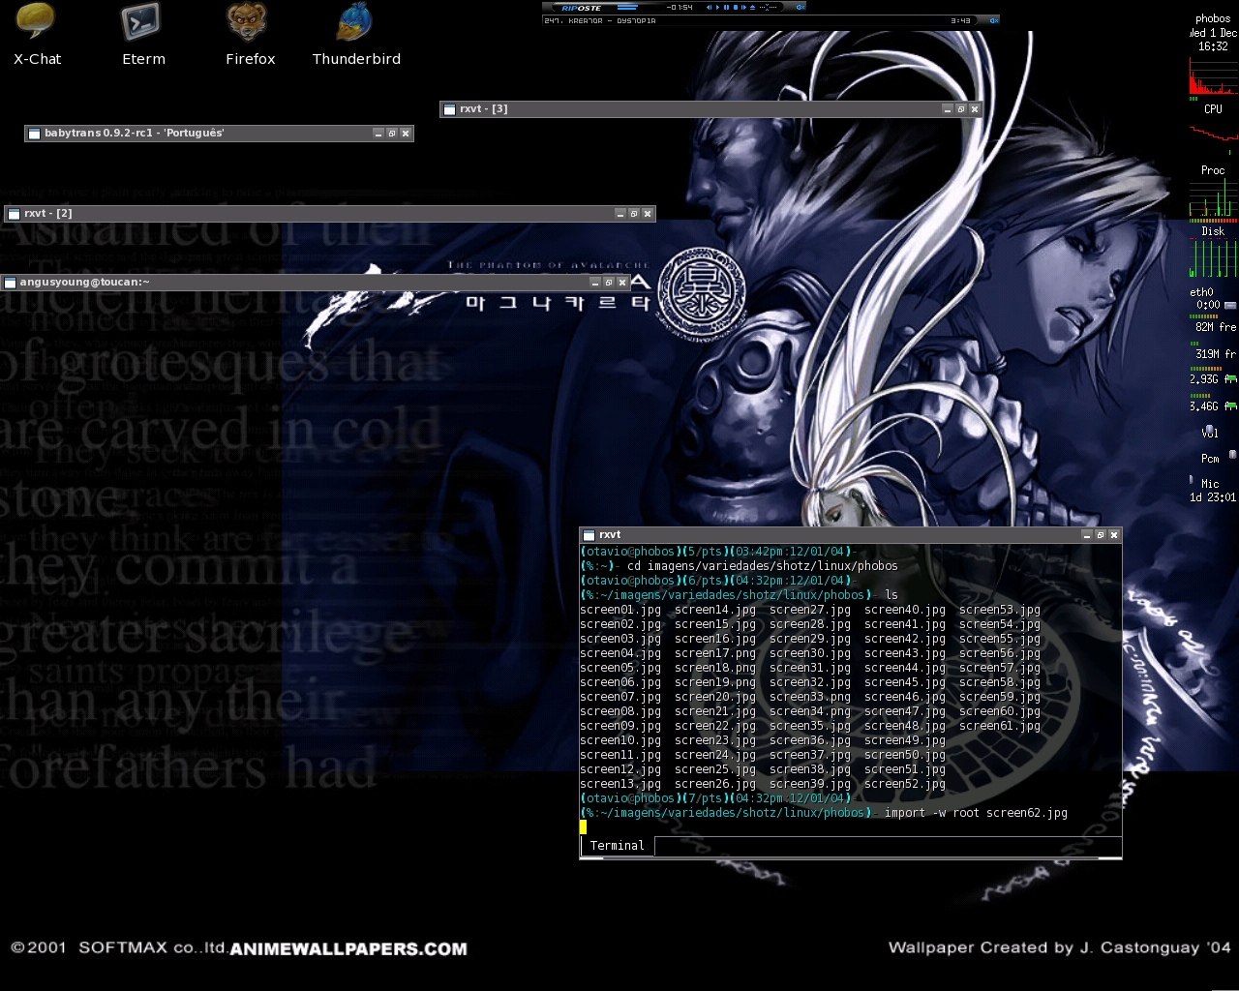1239x991 pixels.
Task: Click the 3.46G disk mount icon
Action: pyautogui.click(x=1231, y=406)
